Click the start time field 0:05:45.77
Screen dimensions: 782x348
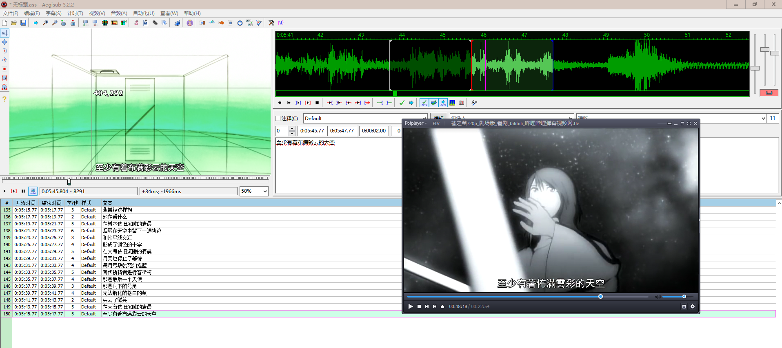coord(312,131)
